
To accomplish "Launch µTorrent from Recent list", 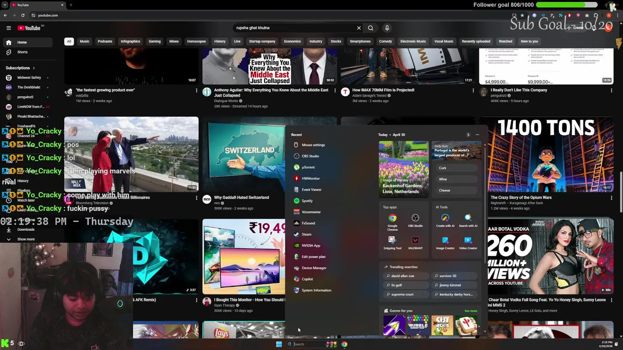I will [x=308, y=167].
